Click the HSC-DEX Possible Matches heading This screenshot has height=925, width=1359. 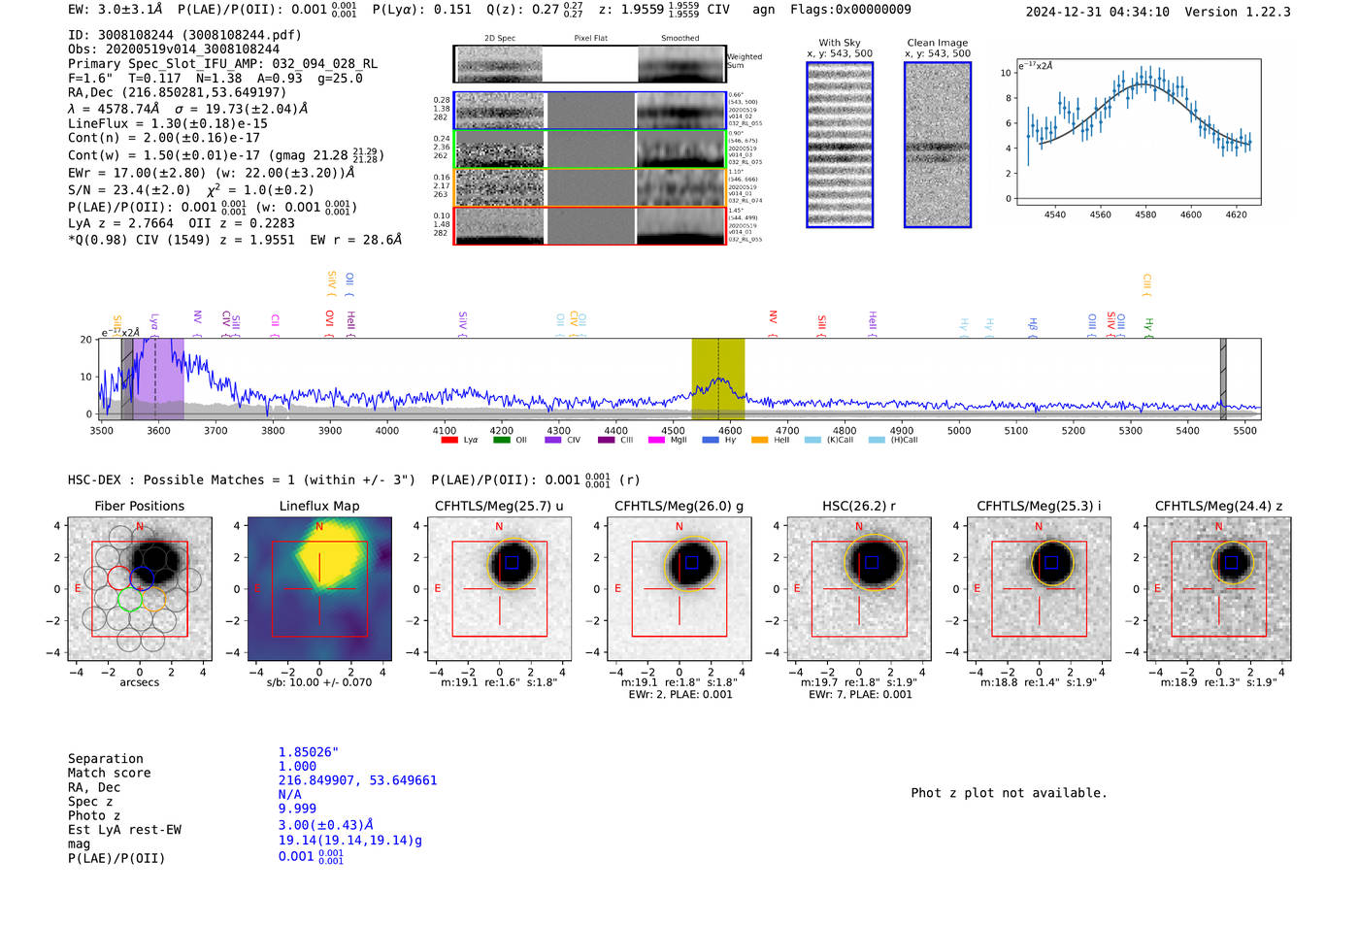tap(242, 480)
